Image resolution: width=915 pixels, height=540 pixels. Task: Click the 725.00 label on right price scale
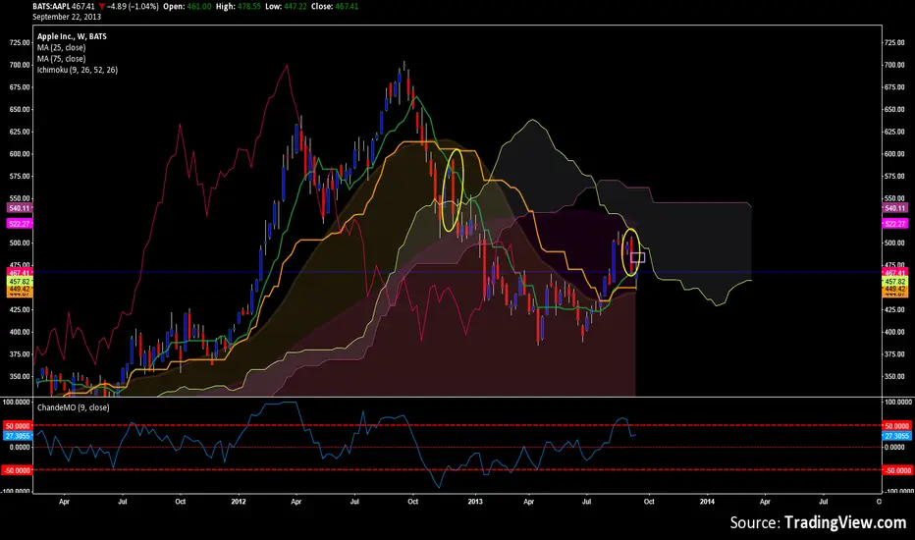pyautogui.click(x=895, y=43)
